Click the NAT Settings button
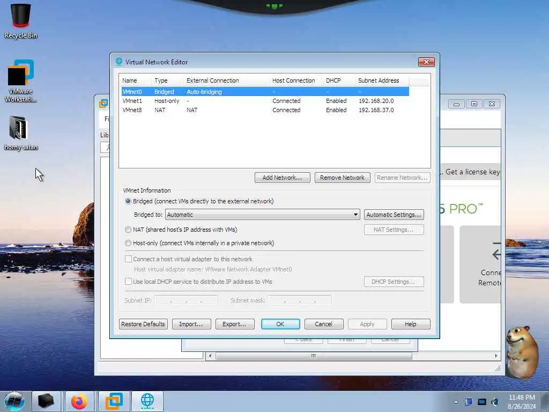The image size is (549, 412). coord(394,230)
